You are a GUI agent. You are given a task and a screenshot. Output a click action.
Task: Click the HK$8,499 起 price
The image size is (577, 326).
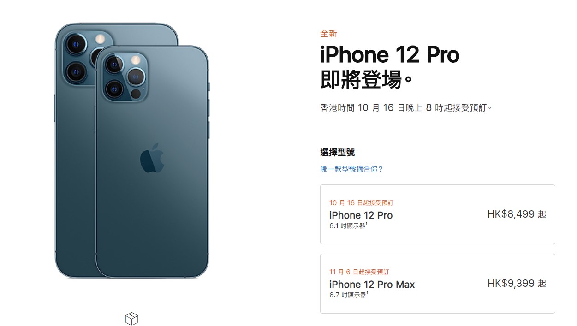point(517,214)
